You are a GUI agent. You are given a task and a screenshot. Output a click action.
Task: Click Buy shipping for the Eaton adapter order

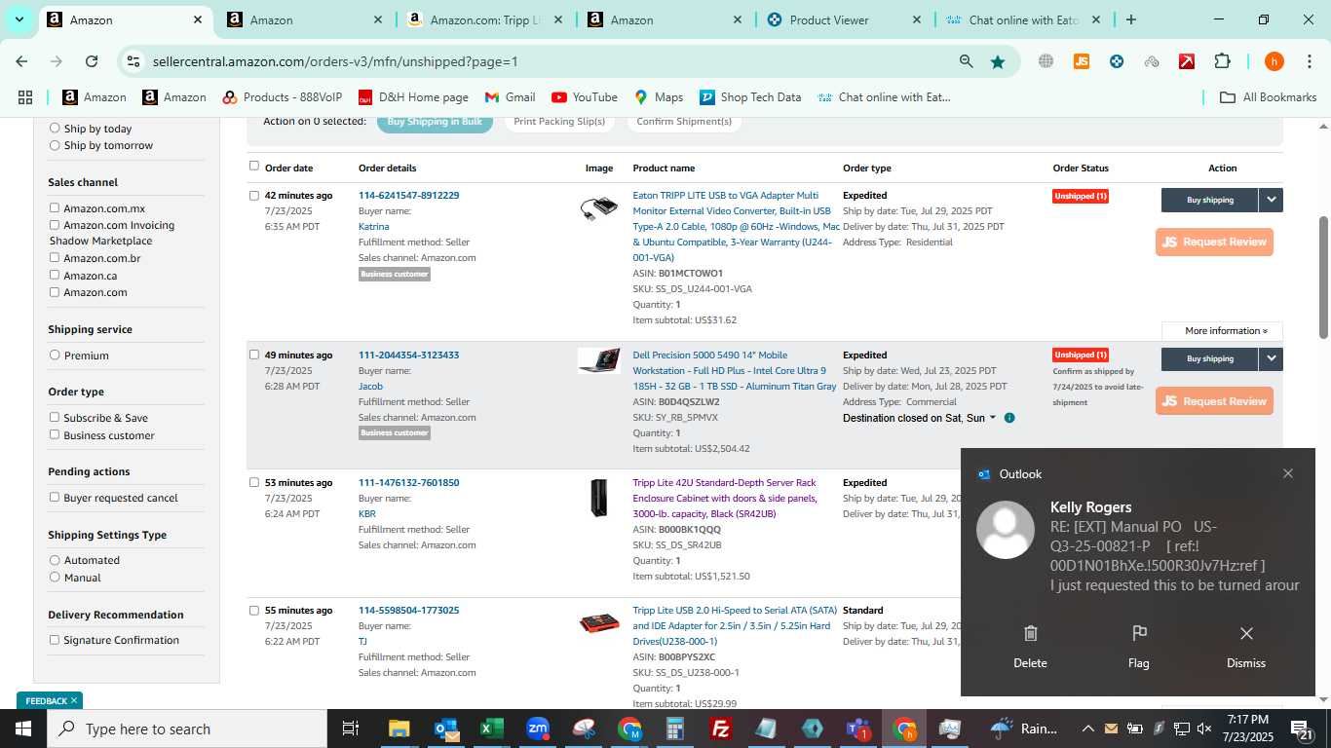click(x=1209, y=200)
